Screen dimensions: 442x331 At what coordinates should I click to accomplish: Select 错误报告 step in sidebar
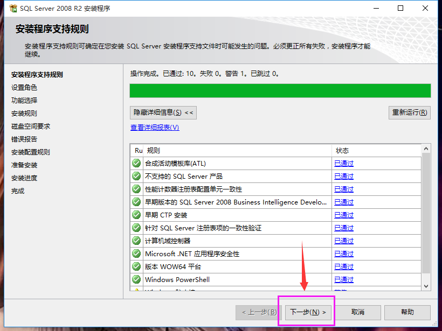(x=24, y=139)
